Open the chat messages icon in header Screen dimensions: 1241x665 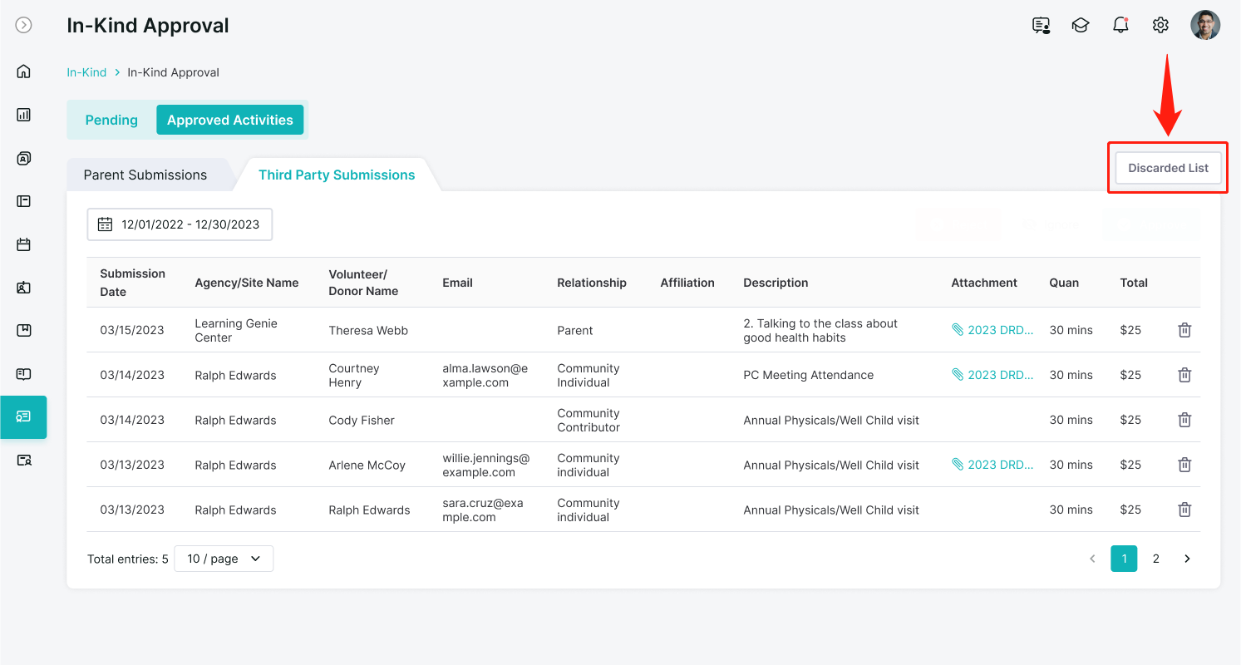pyautogui.click(x=1041, y=25)
